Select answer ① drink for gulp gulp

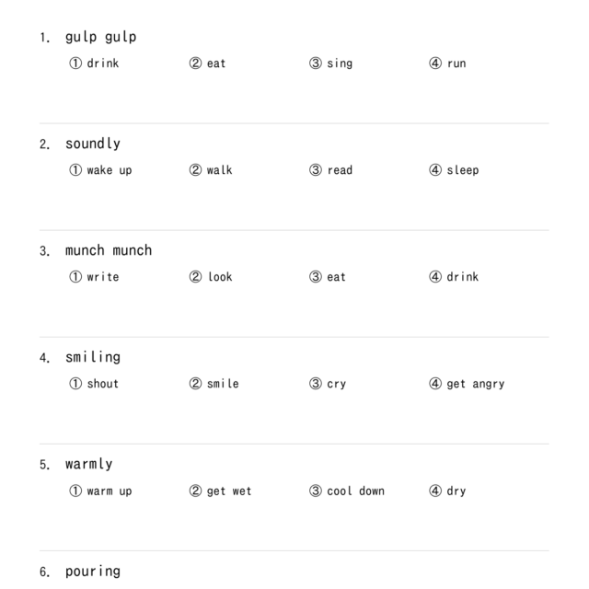point(94,64)
